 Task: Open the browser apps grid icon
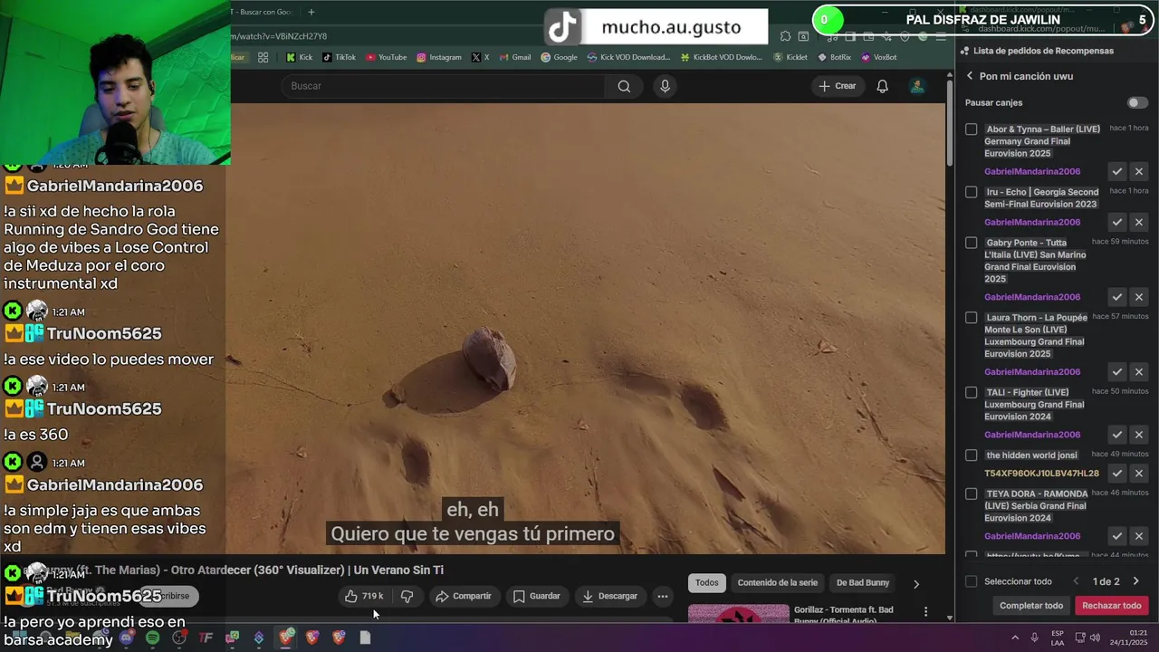(263, 57)
